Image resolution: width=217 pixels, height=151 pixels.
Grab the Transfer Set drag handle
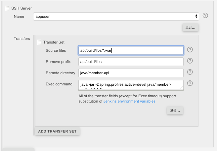click(39, 42)
